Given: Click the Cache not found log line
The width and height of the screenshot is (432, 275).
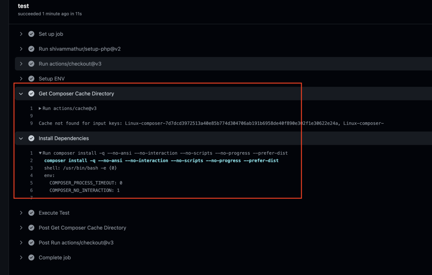Looking at the screenshot, I should tap(211, 123).
